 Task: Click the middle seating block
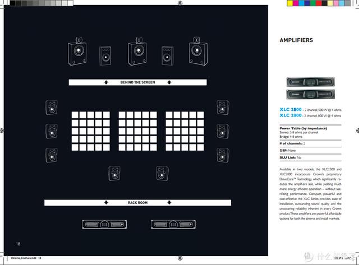point(137,131)
